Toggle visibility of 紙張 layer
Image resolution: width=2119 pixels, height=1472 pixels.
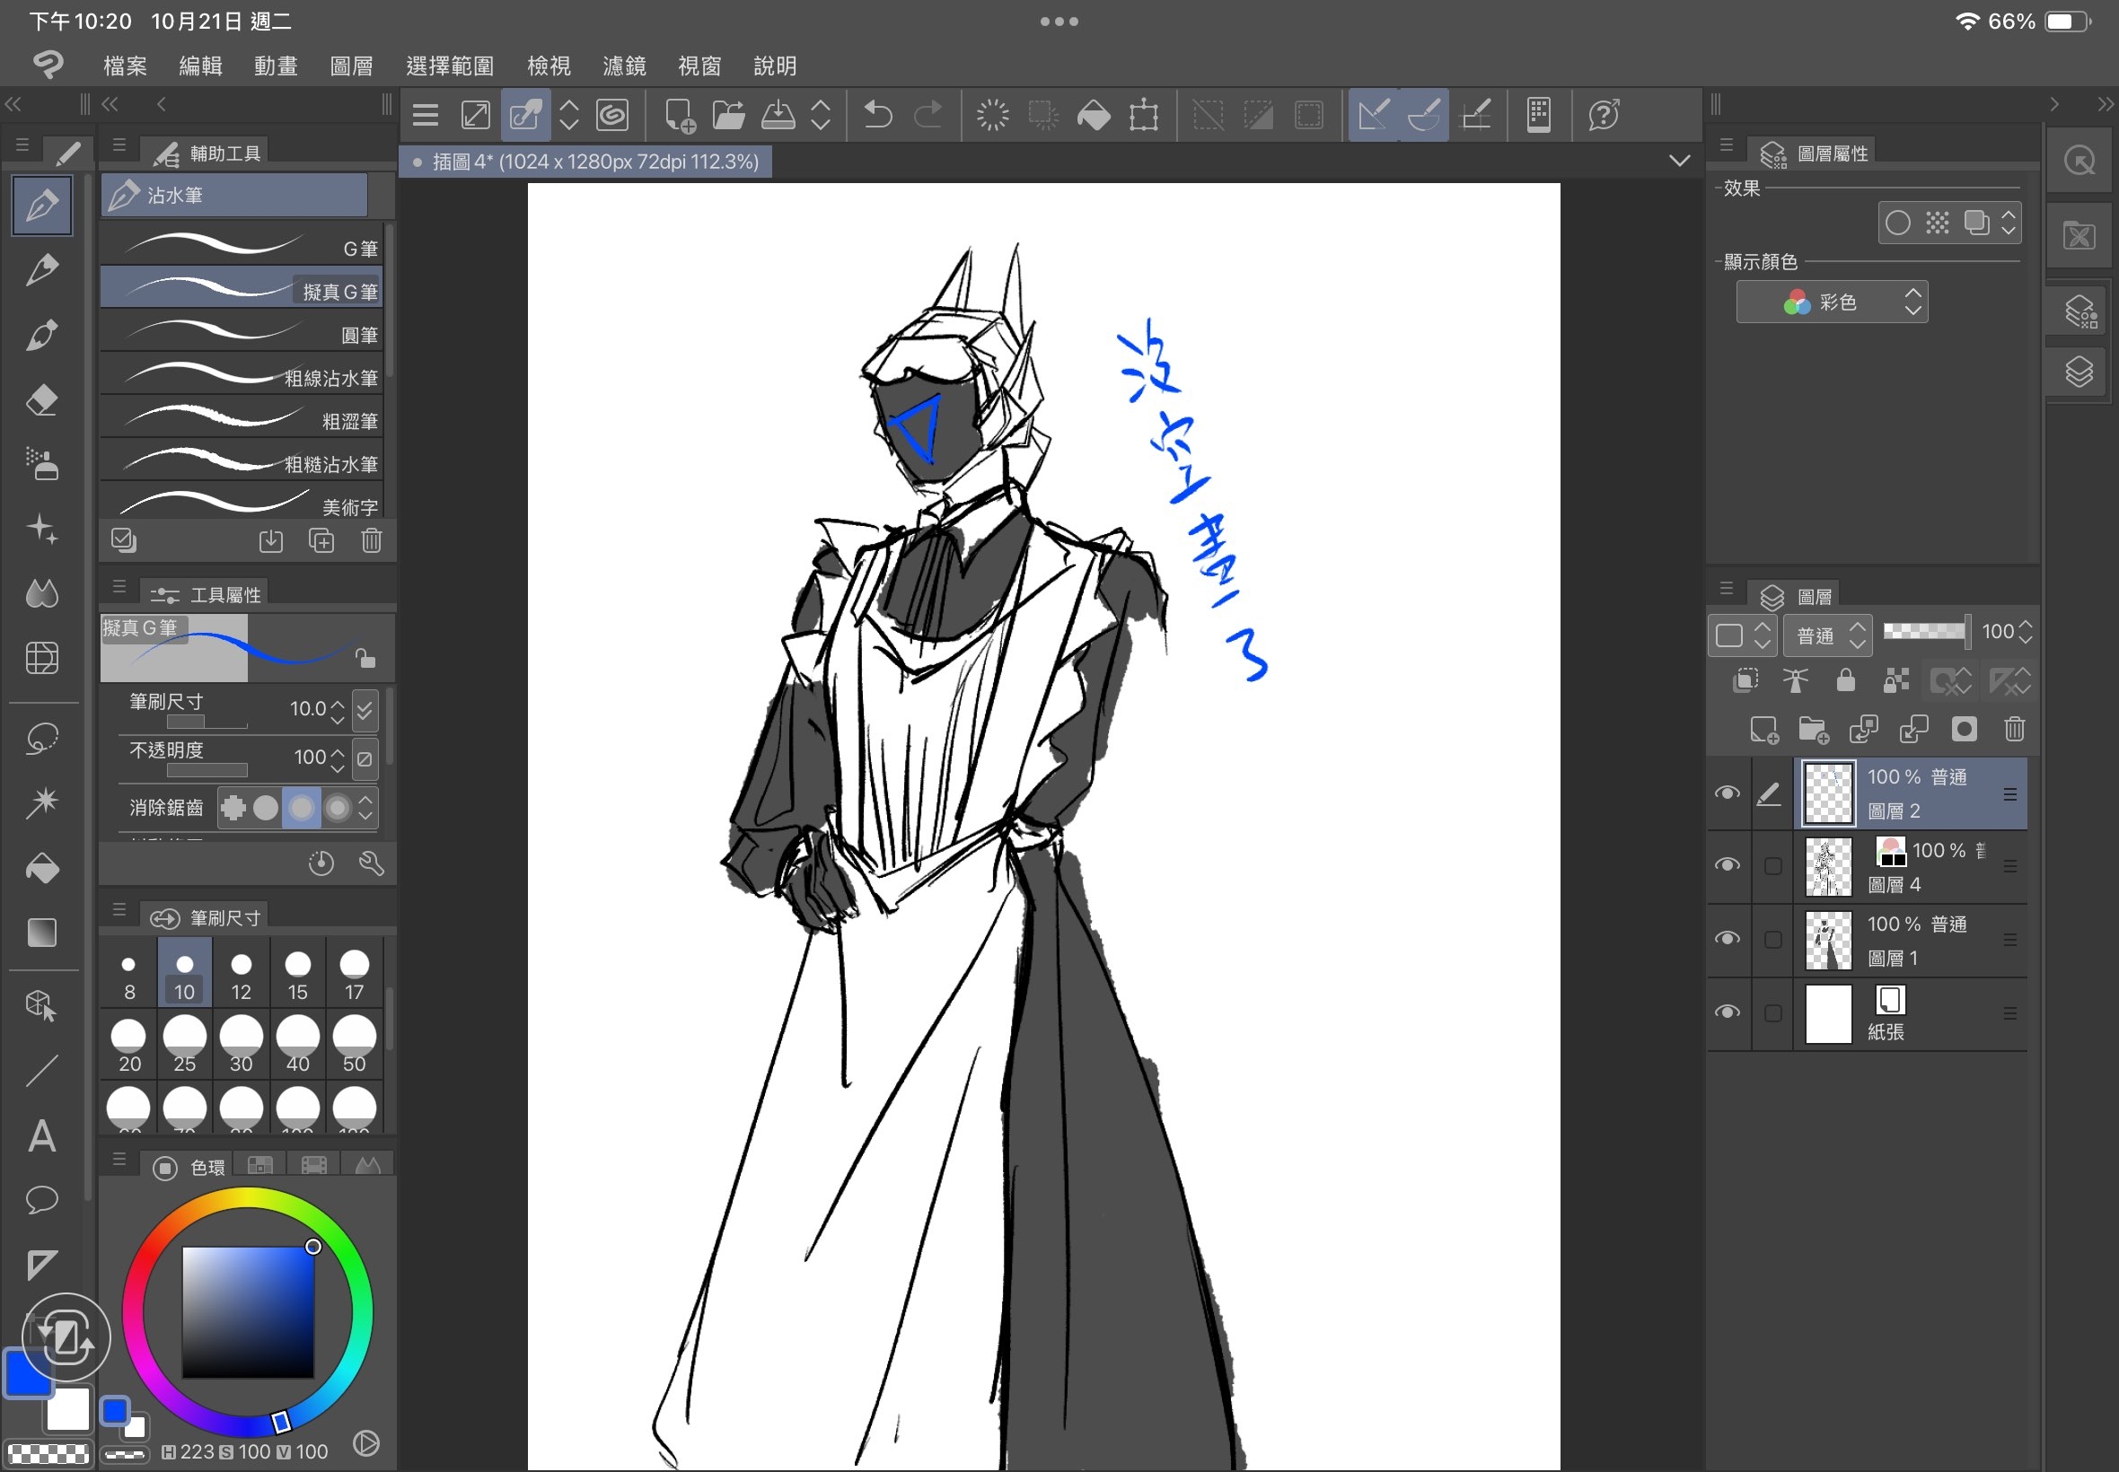tap(1727, 1012)
